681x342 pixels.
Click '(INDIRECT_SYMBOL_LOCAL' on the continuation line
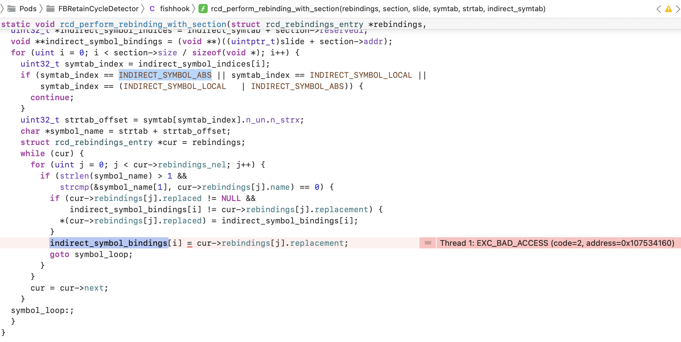coord(172,86)
